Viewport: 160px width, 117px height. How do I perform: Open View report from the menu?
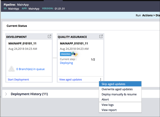[x=109, y=110]
